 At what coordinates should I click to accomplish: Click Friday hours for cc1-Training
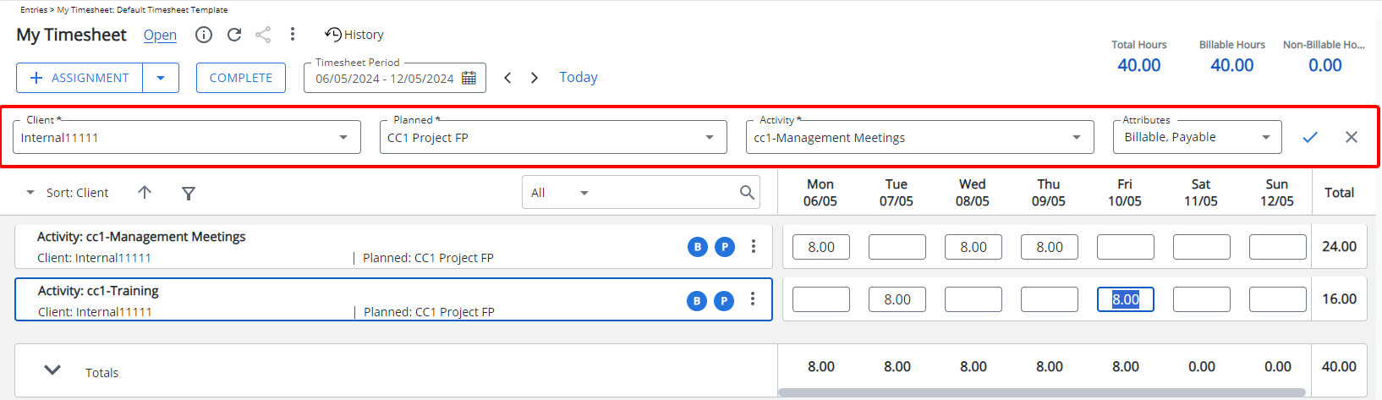click(x=1126, y=299)
